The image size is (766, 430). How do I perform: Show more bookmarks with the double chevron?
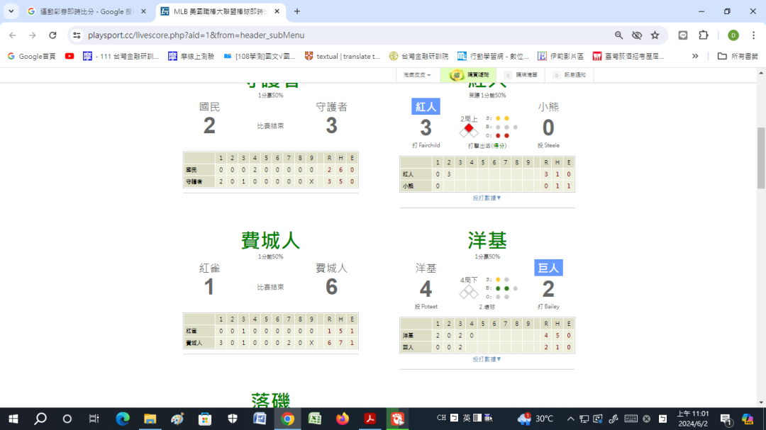[694, 56]
